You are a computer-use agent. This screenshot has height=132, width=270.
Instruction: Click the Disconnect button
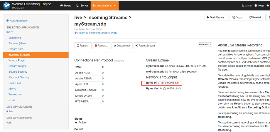click(122, 46)
